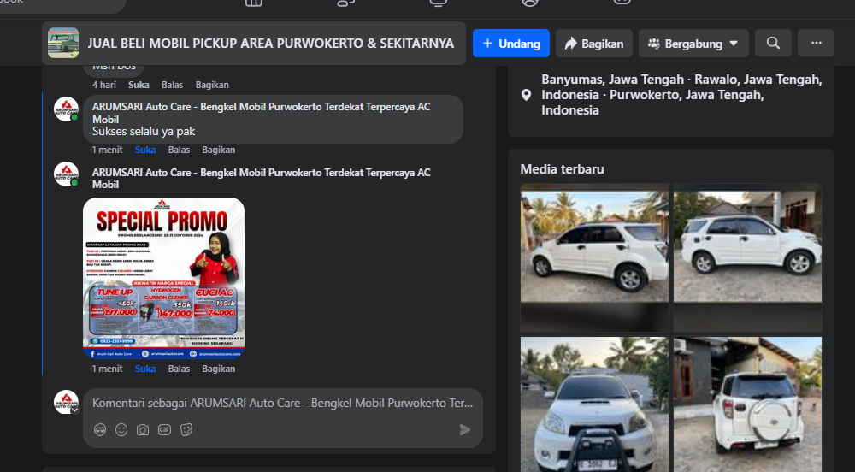This screenshot has width=855, height=472.
Task: Click the location pin icon beside Banyumas
Action: click(526, 95)
